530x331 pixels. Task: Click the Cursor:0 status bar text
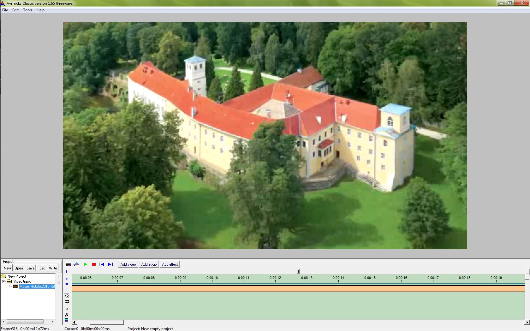pyautogui.click(x=71, y=329)
